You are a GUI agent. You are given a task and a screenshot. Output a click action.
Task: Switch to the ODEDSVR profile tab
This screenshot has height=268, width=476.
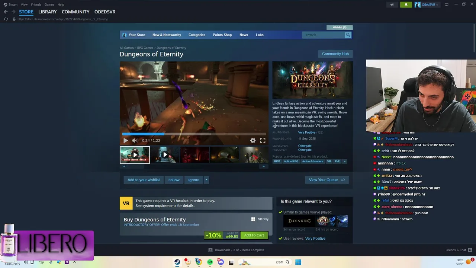[x=105, y=12]
